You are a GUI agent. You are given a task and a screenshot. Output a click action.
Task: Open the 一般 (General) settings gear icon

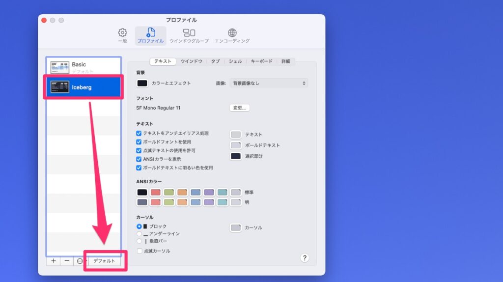(122, 33)
